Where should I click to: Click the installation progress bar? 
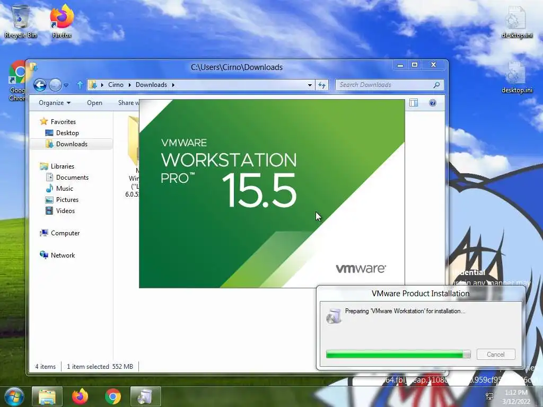[x=398, y=354]
